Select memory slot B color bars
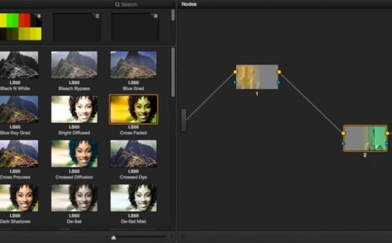The height and width of the screenshot is (243, 392). coord(21,27)
